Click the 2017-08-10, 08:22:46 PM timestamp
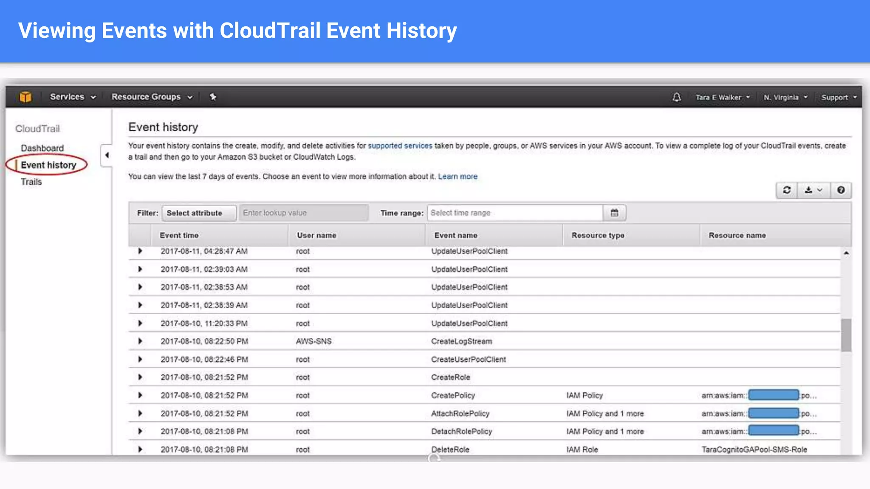 click(x=204, y=360)
